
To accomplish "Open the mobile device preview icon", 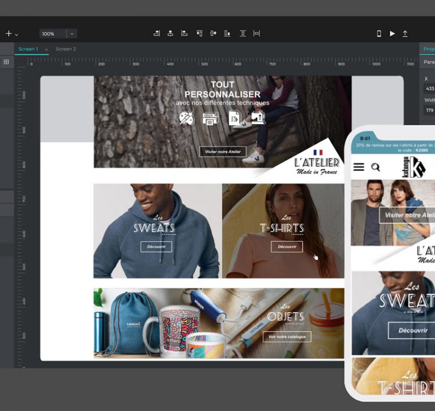I will click(379, 33).
